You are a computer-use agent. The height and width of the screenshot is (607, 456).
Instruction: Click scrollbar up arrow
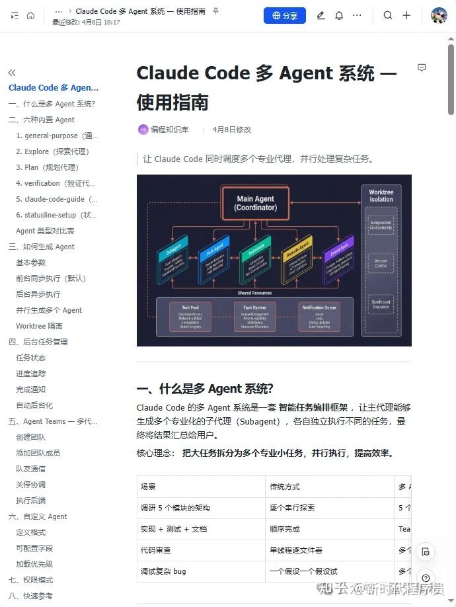[x=451, y=39]
